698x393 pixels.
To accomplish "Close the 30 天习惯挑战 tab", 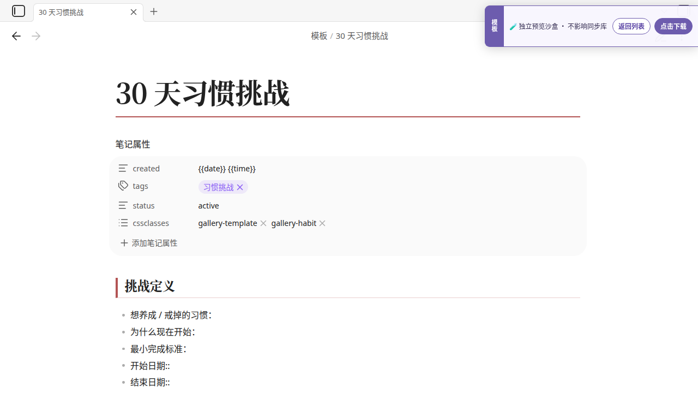I will (x=134, y=12).
